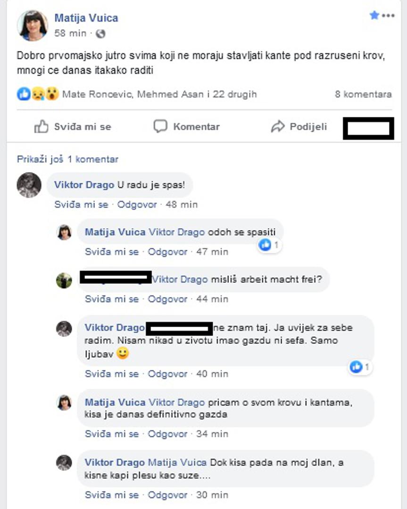Open Viktor Drago's avatar on the first comment
The height and width of the screenshot is (509, 407).
(x=29, y=185)
